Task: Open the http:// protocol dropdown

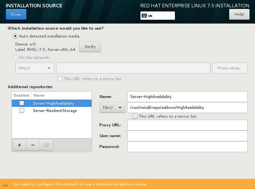Action: pos(35,68)
